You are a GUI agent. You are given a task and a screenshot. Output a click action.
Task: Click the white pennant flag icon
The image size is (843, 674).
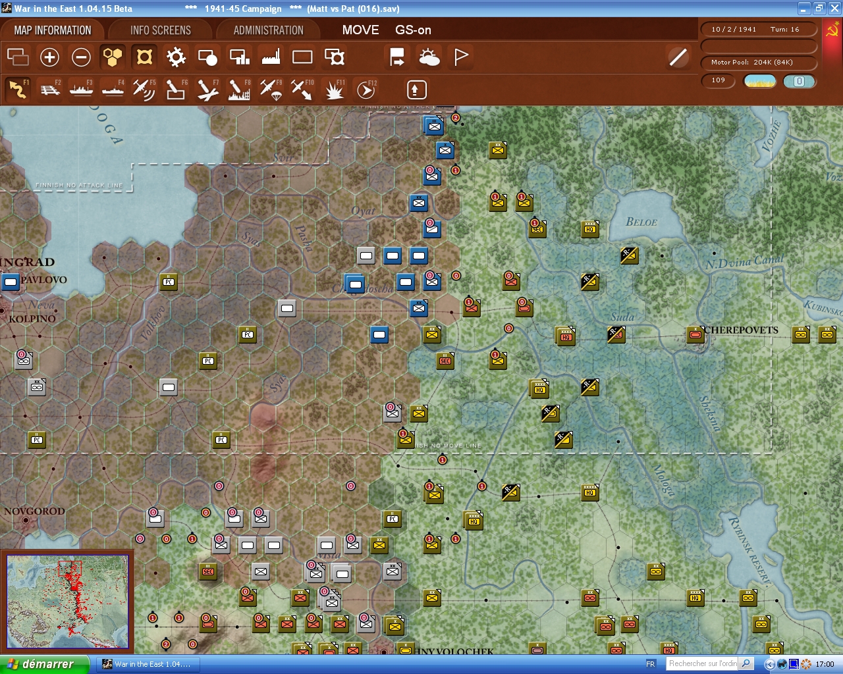click(461, 57)
